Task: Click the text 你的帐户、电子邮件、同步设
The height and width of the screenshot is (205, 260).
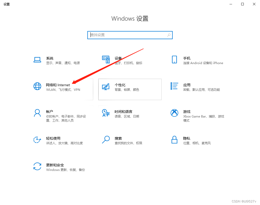Action: (66, 116)
